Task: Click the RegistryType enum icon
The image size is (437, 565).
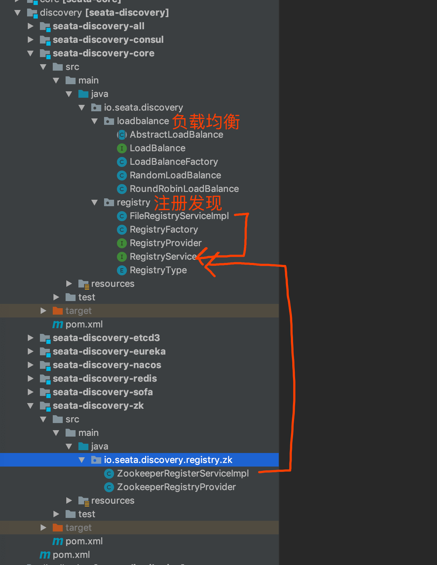Action: coord(122,270)
